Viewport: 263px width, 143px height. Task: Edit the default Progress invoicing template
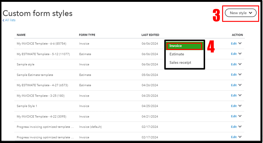234,127
